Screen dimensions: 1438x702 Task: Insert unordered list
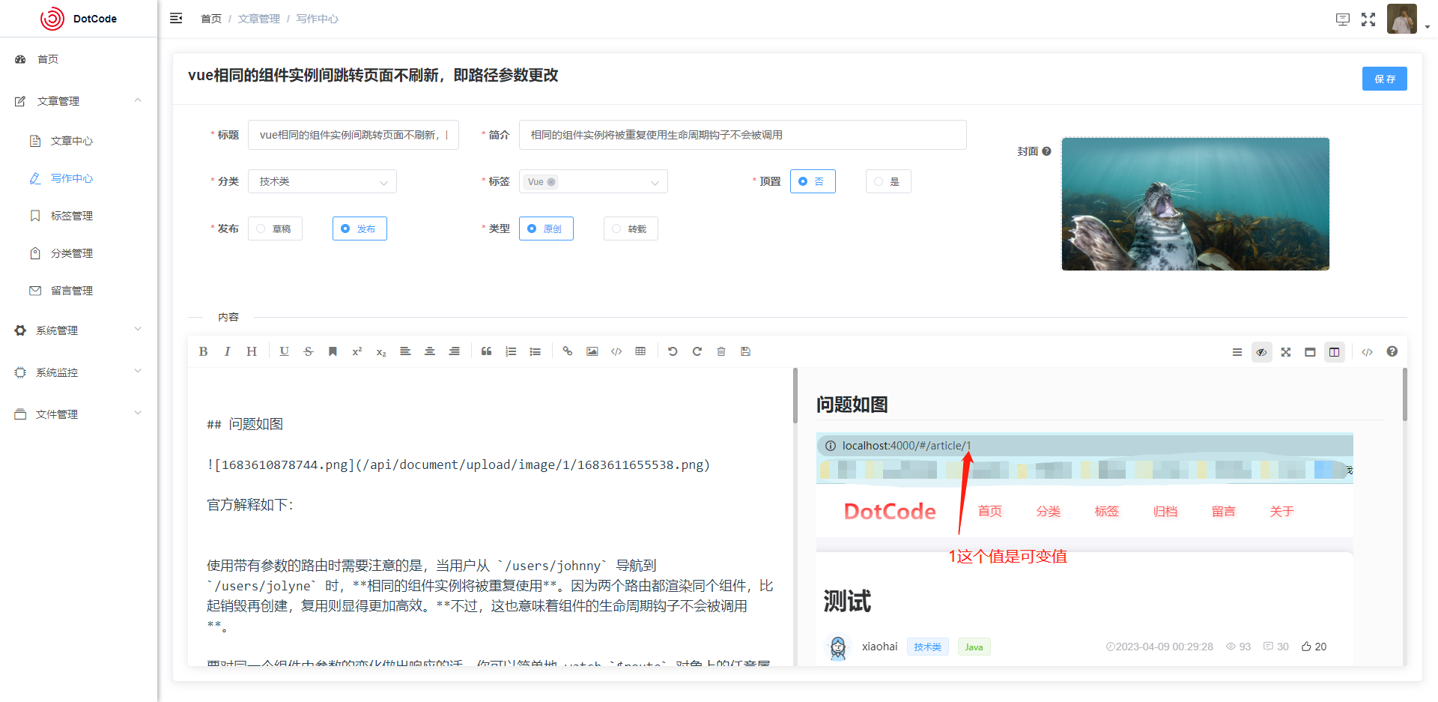[x=535, y=351]
